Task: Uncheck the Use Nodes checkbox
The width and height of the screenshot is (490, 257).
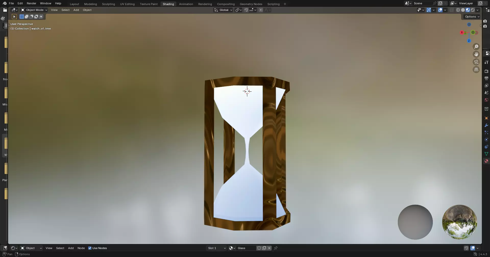Action: [90, 248]
